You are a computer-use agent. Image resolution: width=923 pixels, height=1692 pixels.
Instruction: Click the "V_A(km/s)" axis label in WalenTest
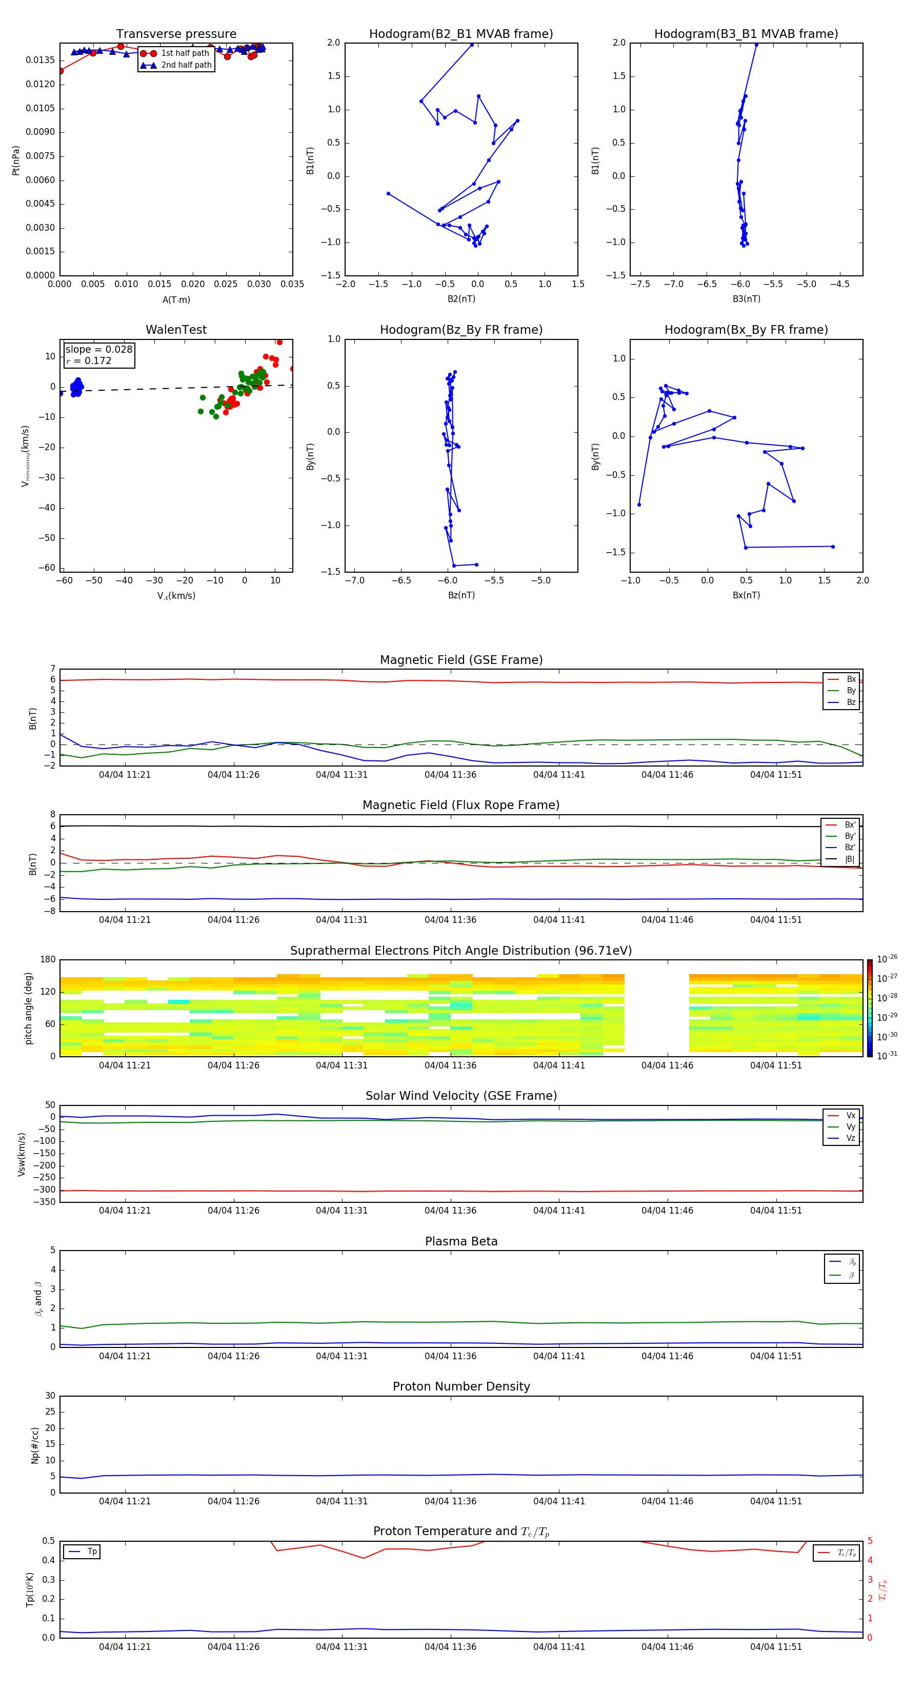pos(176,596)
